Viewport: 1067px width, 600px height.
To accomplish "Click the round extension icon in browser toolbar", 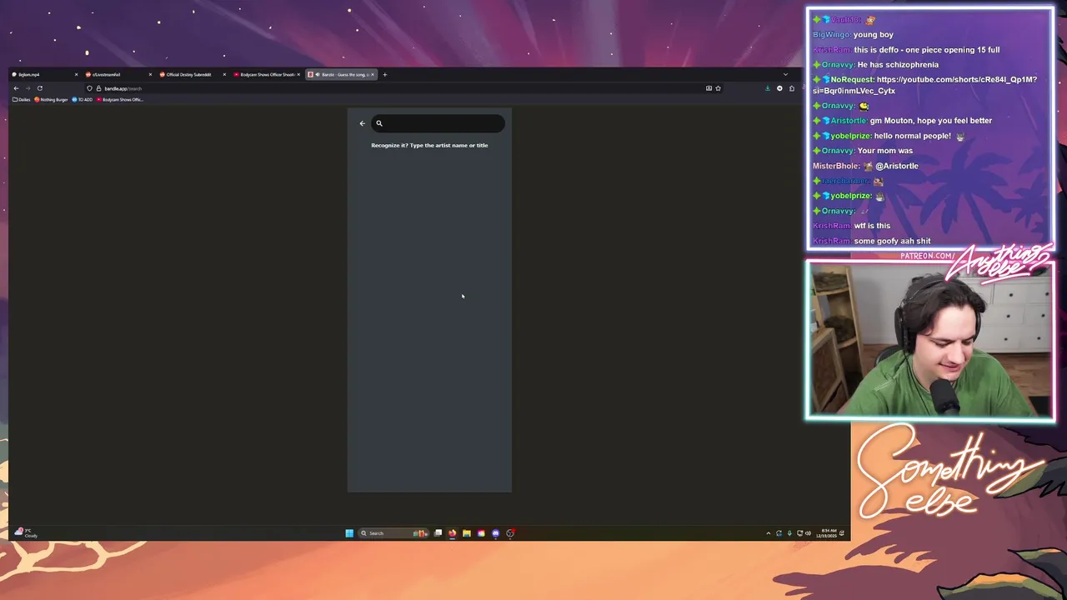I will coord(779,88).
